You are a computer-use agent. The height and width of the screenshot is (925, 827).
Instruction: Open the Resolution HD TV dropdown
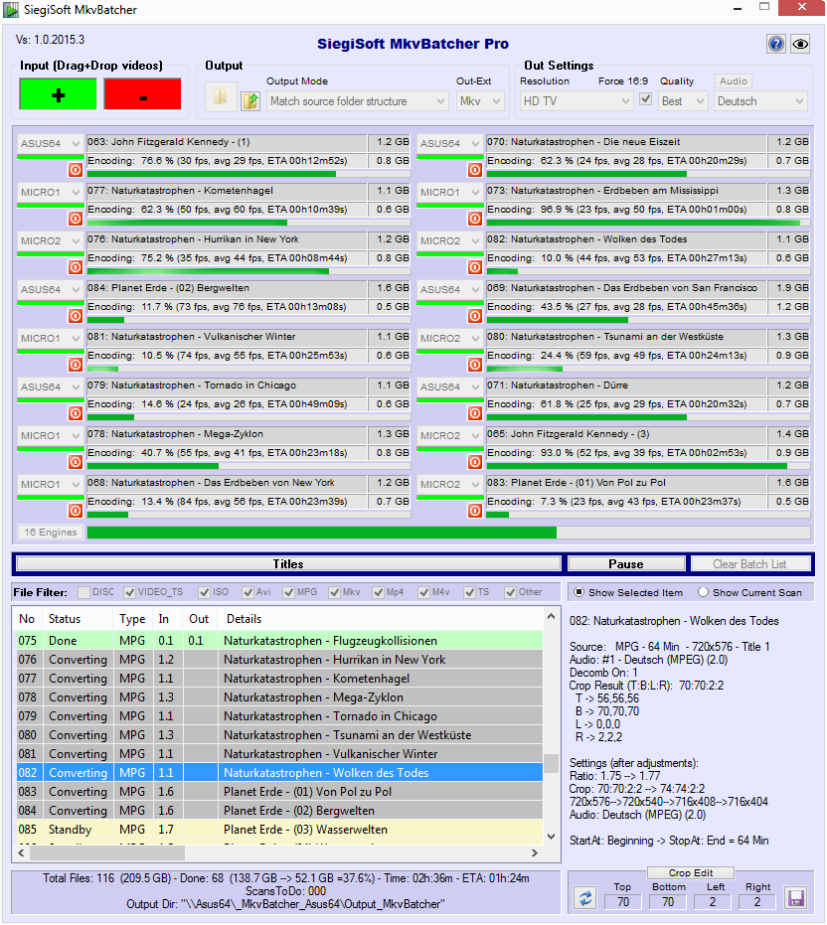[x=577, y=101]
